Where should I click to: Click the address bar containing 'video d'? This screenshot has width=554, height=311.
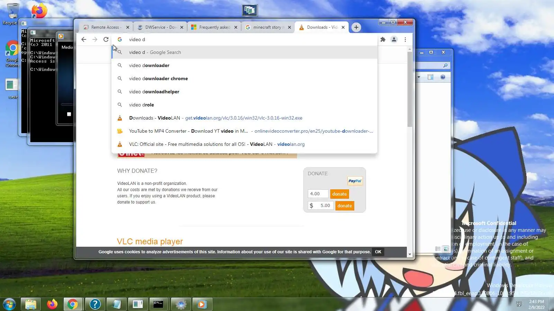point(244,39)
